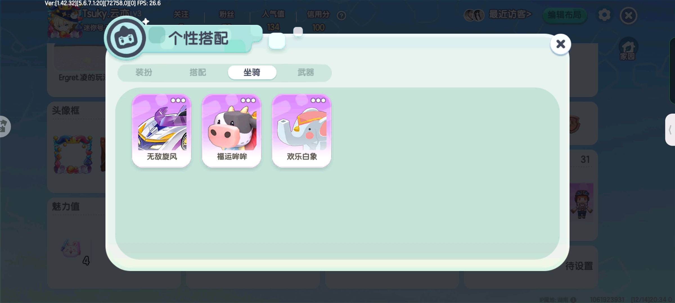This screenshot has width=675, height=303.
Task: Select the 坐骑 tab
Action: [252, 72]
